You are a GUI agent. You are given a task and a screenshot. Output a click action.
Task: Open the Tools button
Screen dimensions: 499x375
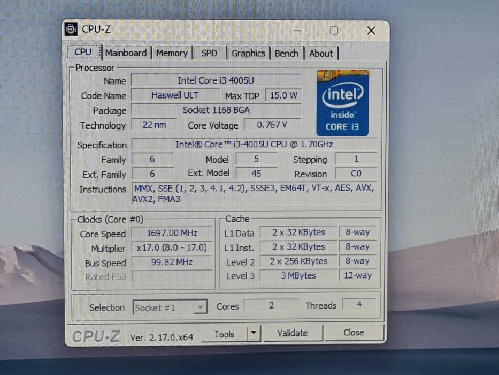224,334
